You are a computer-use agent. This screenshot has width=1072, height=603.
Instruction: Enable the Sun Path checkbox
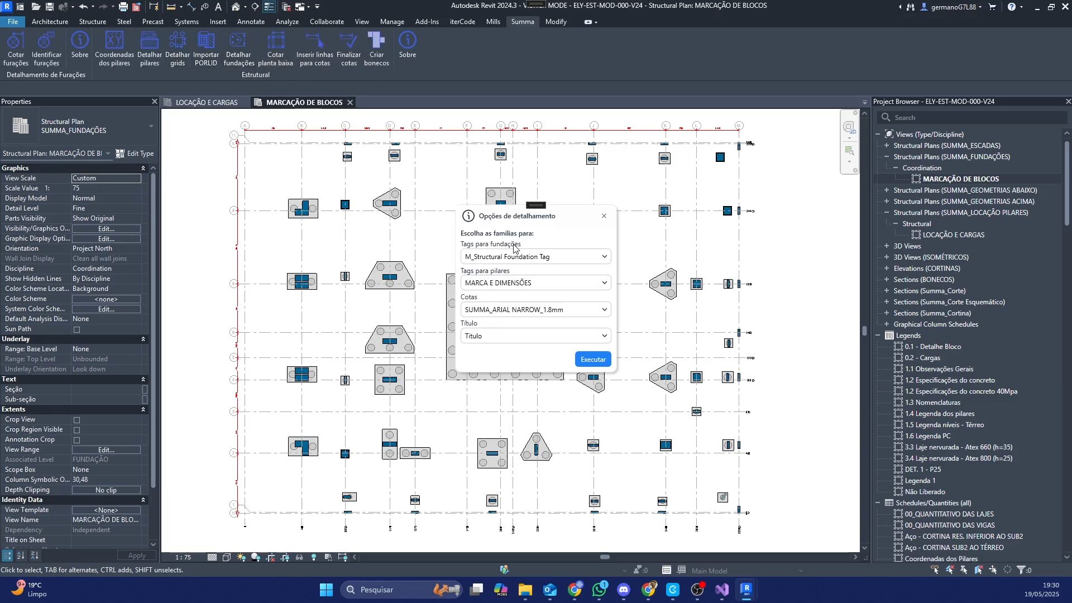[77, 329]
